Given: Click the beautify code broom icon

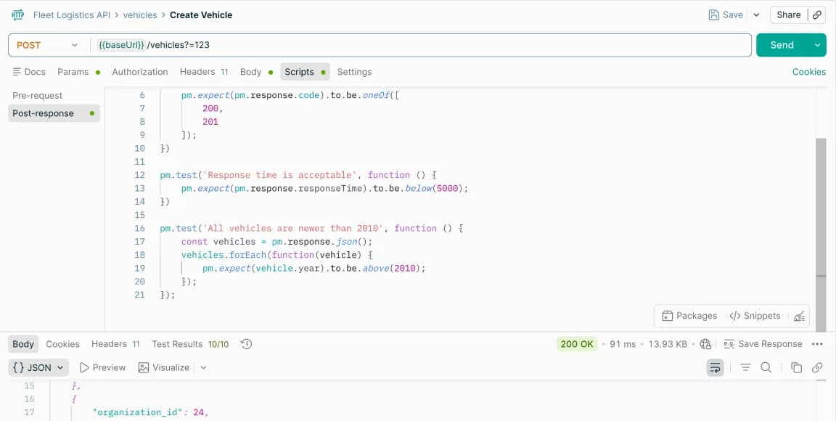Looking at the screenshot, I should (799, 316).
